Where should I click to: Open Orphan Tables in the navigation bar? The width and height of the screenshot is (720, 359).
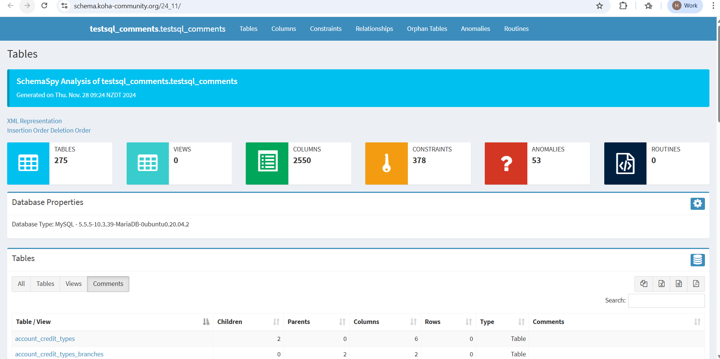pos(427,29)
